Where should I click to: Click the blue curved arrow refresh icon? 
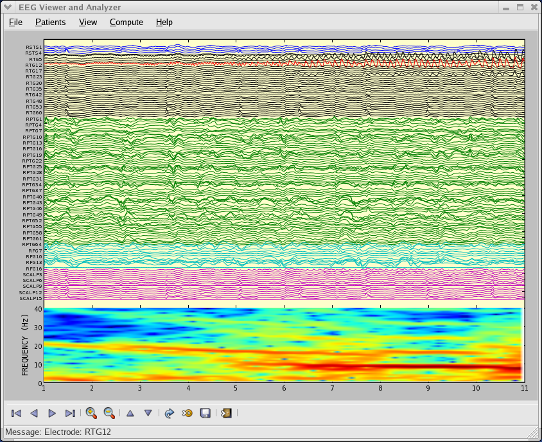coord(170,413)
